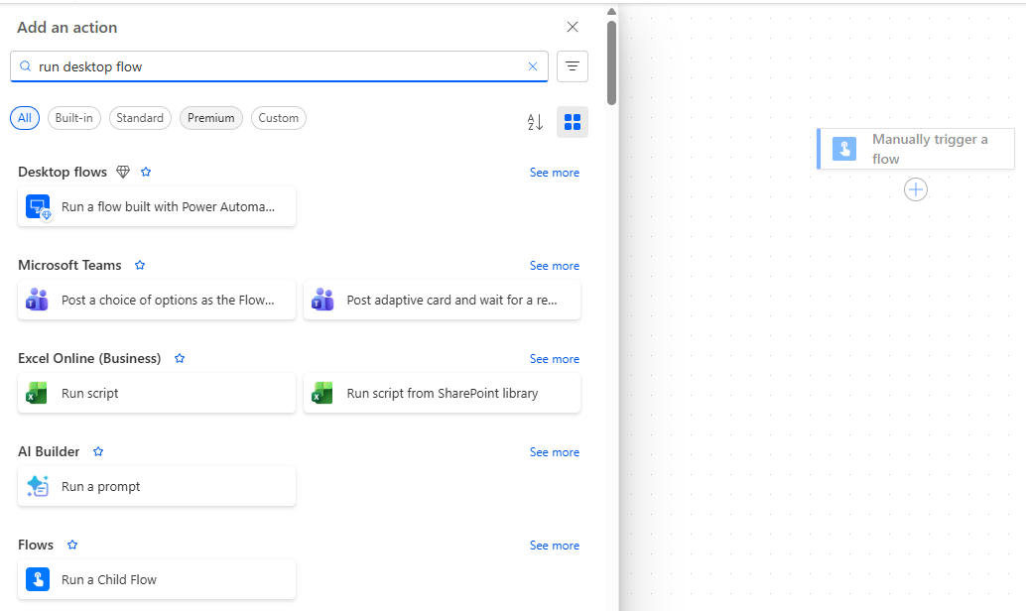Viewport: 1026px width, 611px height.
Task: Click the AI Builder group heading
Action: [x=49, y=451]
